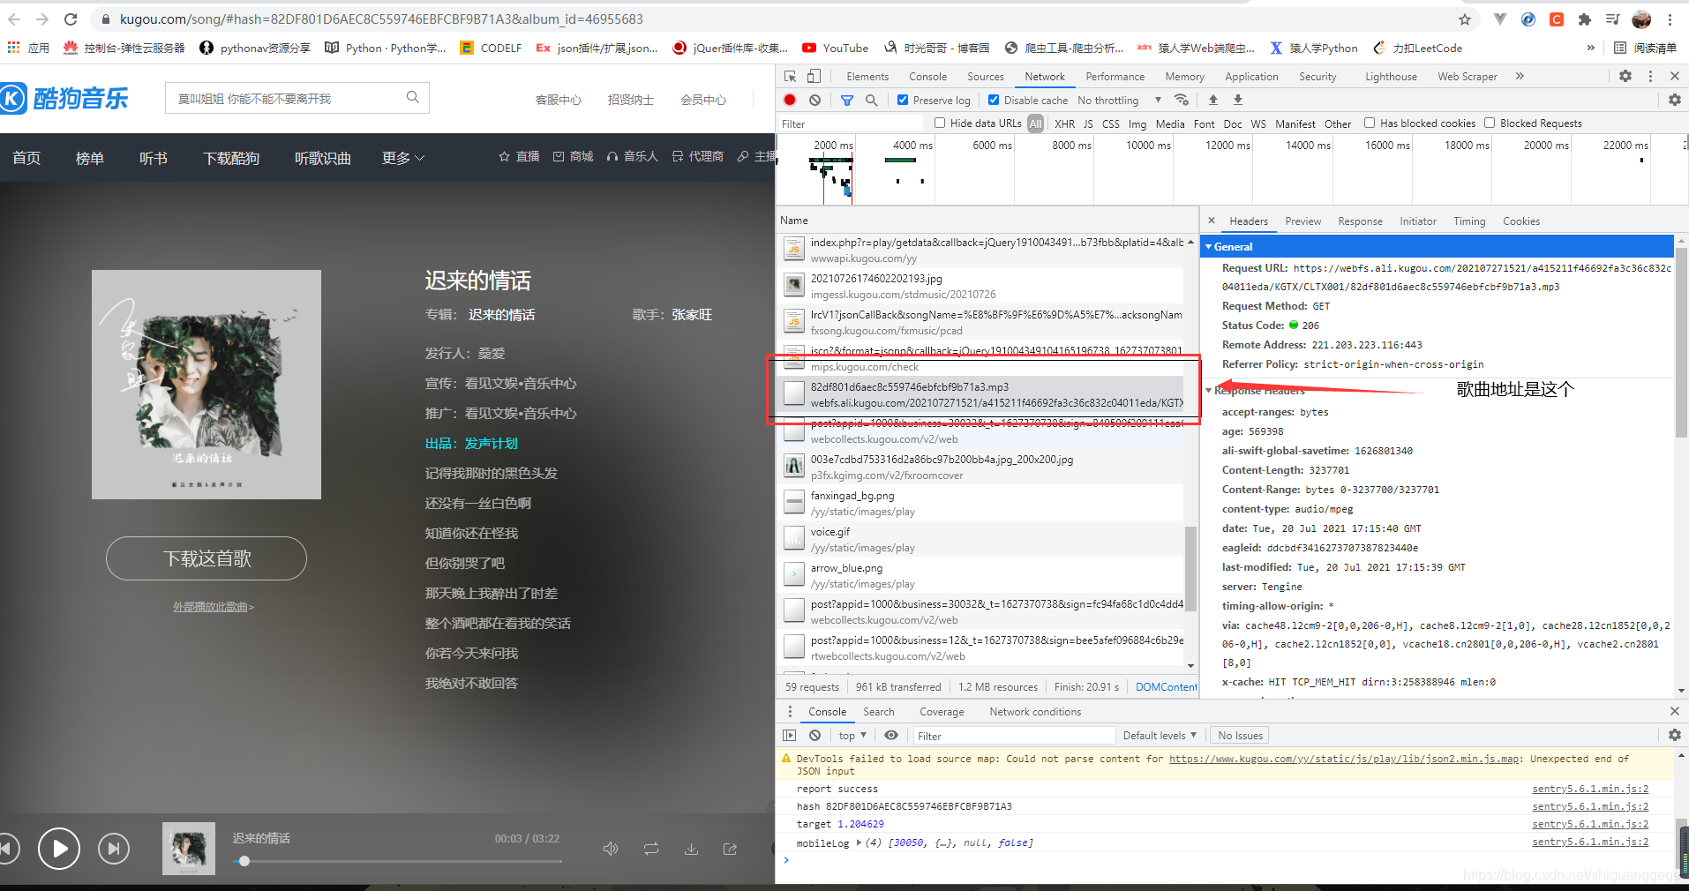This screenshot has width=1689, height=891.
Task: Clear console icon in console toolbar
Action: pyautogui.click(x=814, y=736)
